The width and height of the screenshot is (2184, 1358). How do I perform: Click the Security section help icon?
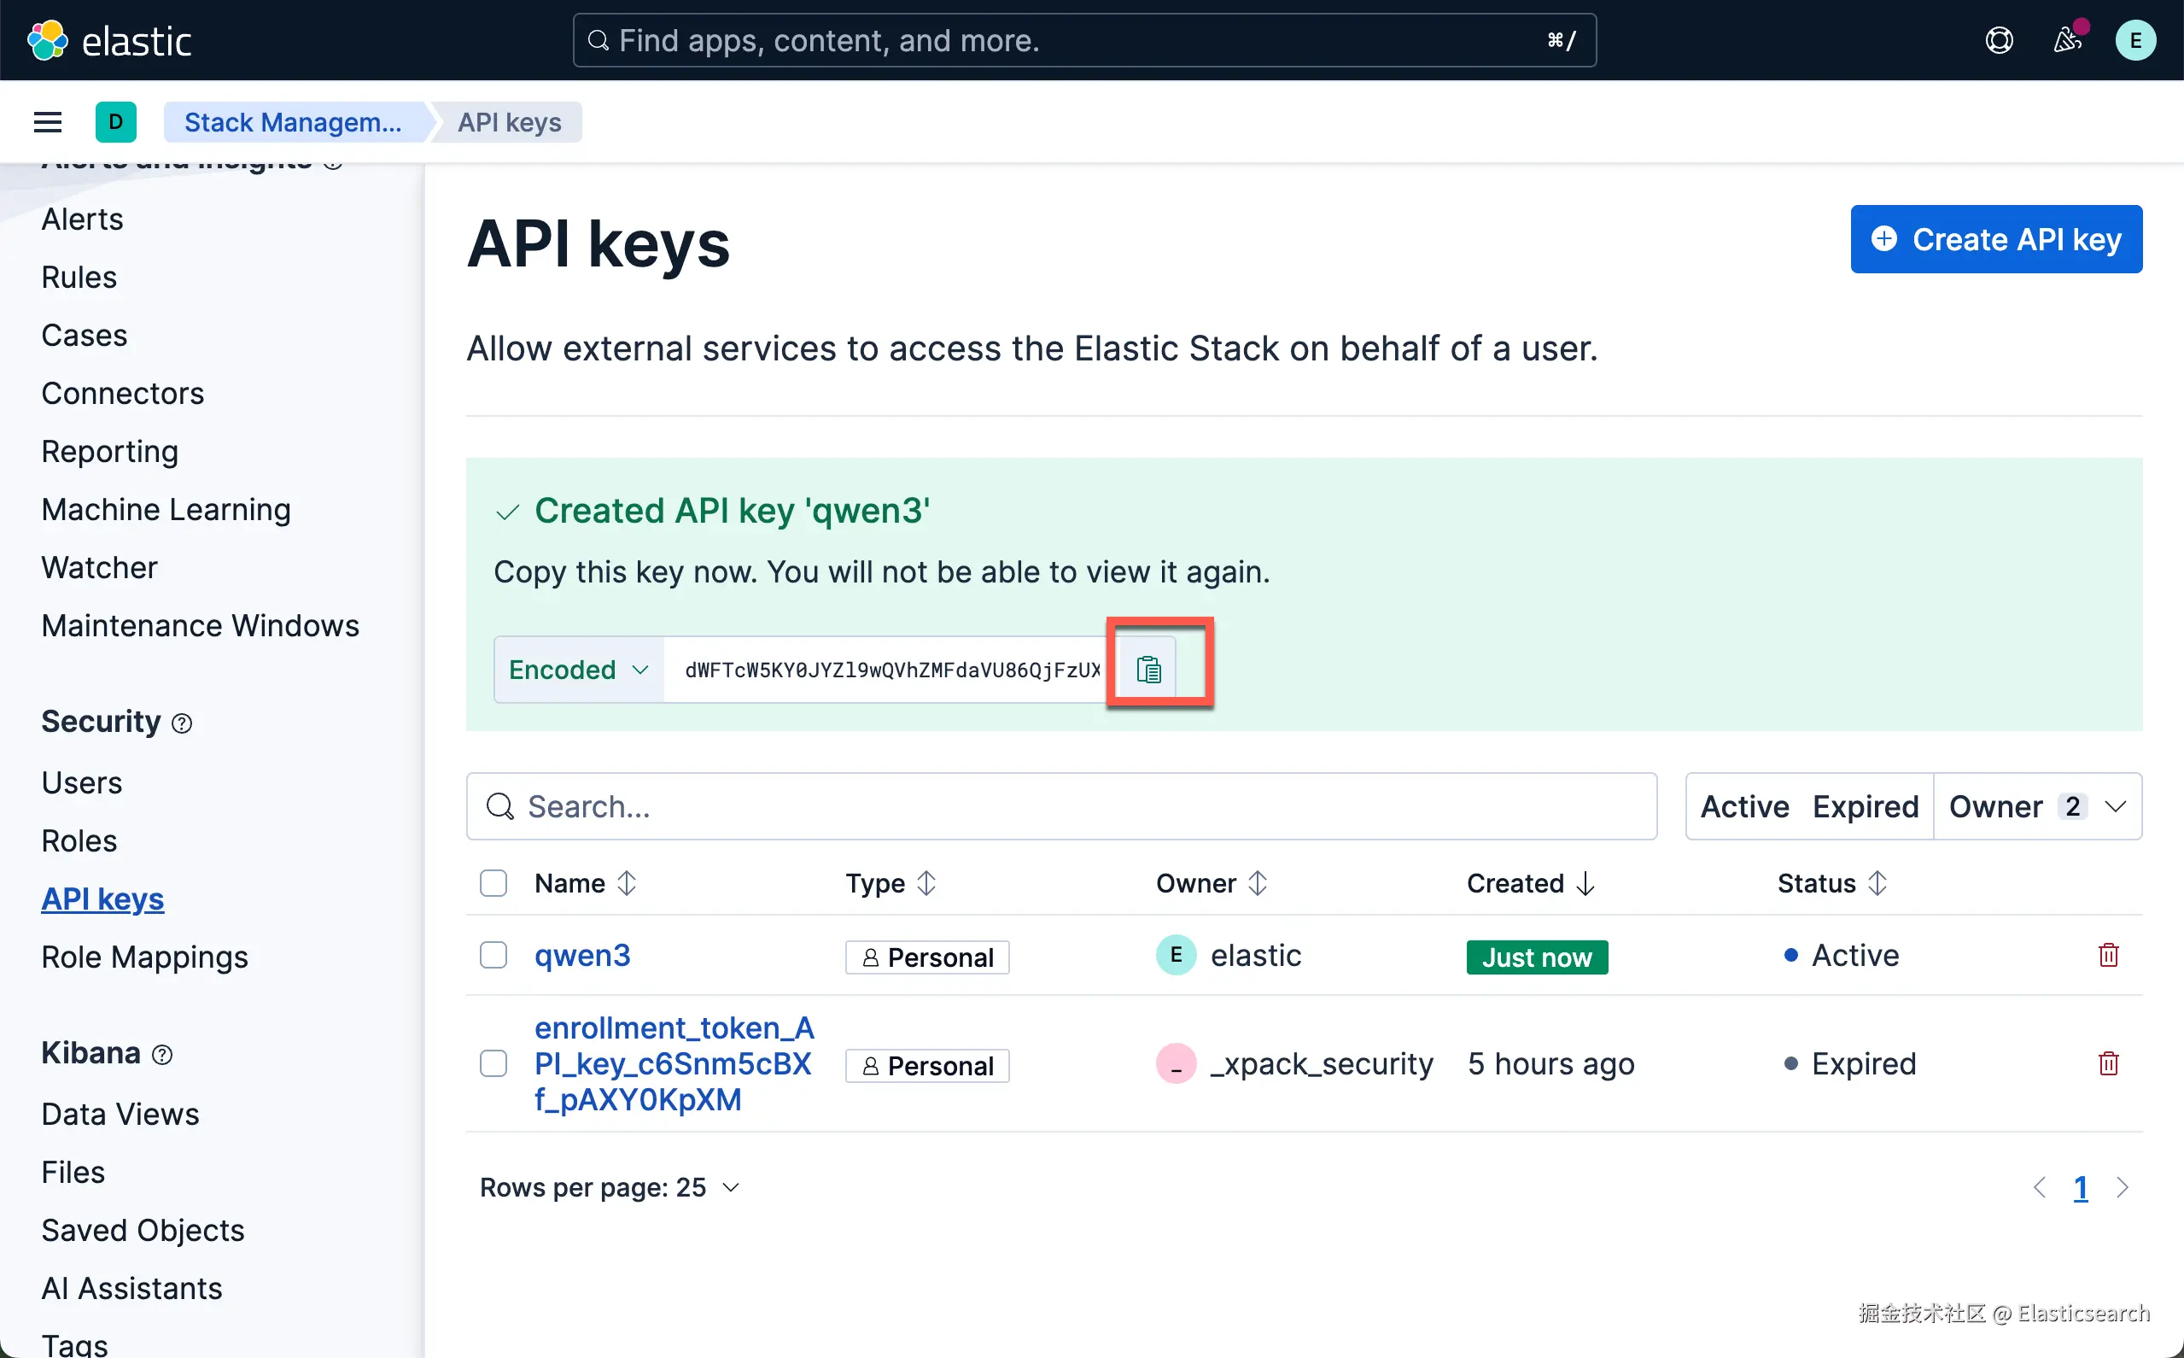point(182,723)
